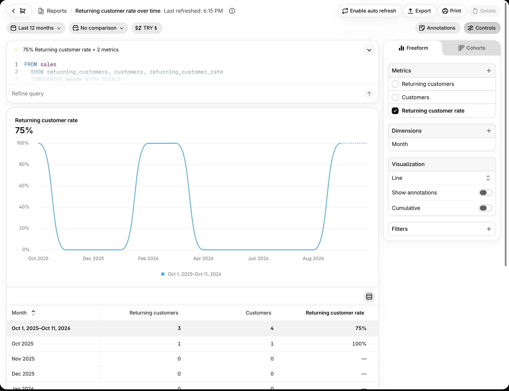
Task: Open the No comparison dropdown
Action: (98, 28)
